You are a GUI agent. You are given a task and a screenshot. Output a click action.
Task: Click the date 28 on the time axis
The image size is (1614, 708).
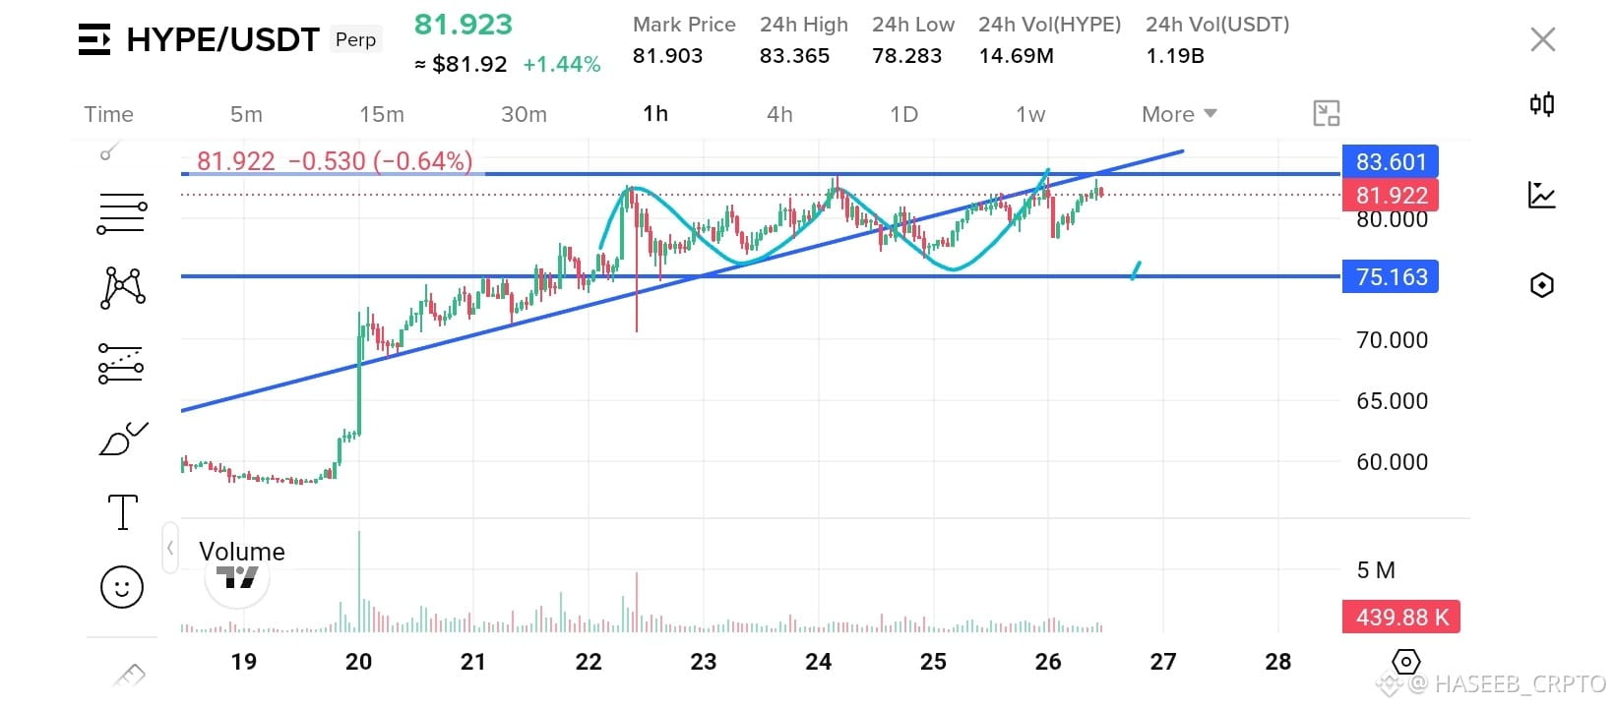[1278, 662]
